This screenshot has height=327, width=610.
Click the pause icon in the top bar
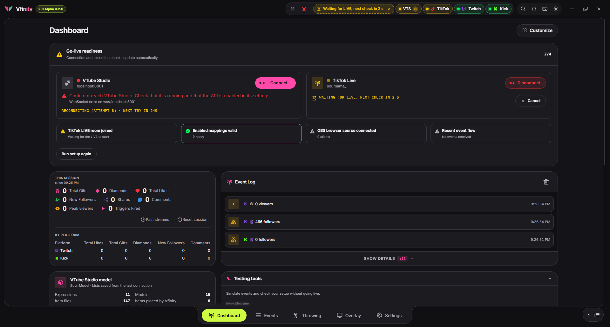(x=293, y=9)
